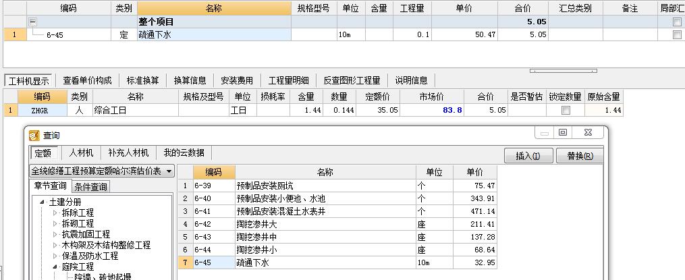Viewport: 685px width, 280px height.
Task: Select row 6-42 掏挖渗井大
Action: pyautogui.click(x=337, y=225)
